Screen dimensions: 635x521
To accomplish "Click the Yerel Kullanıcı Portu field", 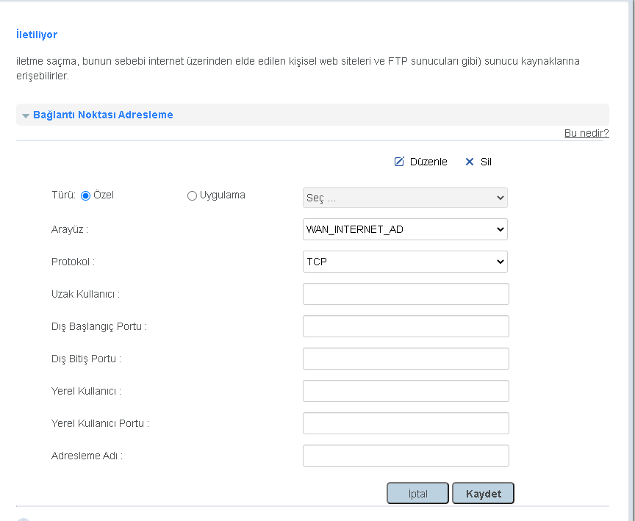I will pyautogui.click(x=406, y=423).
